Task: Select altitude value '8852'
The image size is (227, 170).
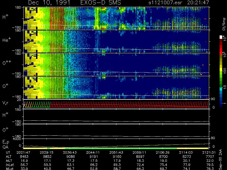Action: [x=47, y=157]
